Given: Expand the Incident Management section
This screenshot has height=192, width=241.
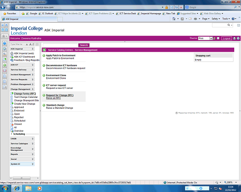Looking at the screenshot, I should [33, 75].
